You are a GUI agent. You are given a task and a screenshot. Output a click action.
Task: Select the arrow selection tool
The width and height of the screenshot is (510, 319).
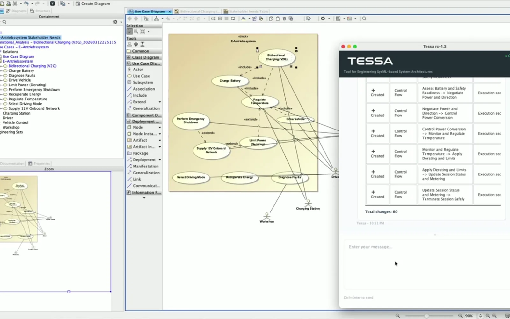coord(129,32)
